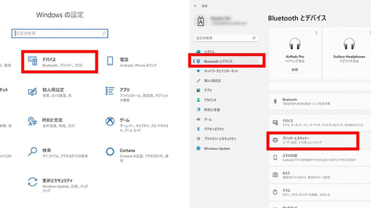Select Bluetooth とデバイス in sidebar
Screen dimensions: 371x208
[x=226, y=61]
